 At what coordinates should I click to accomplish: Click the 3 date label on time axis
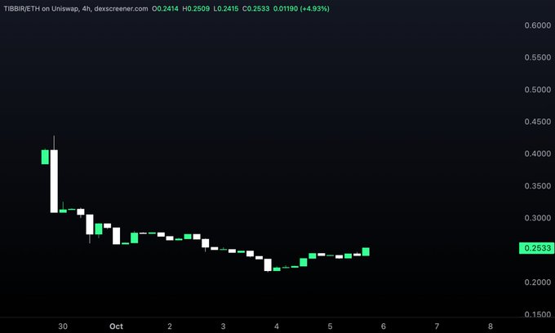point(223,326)
